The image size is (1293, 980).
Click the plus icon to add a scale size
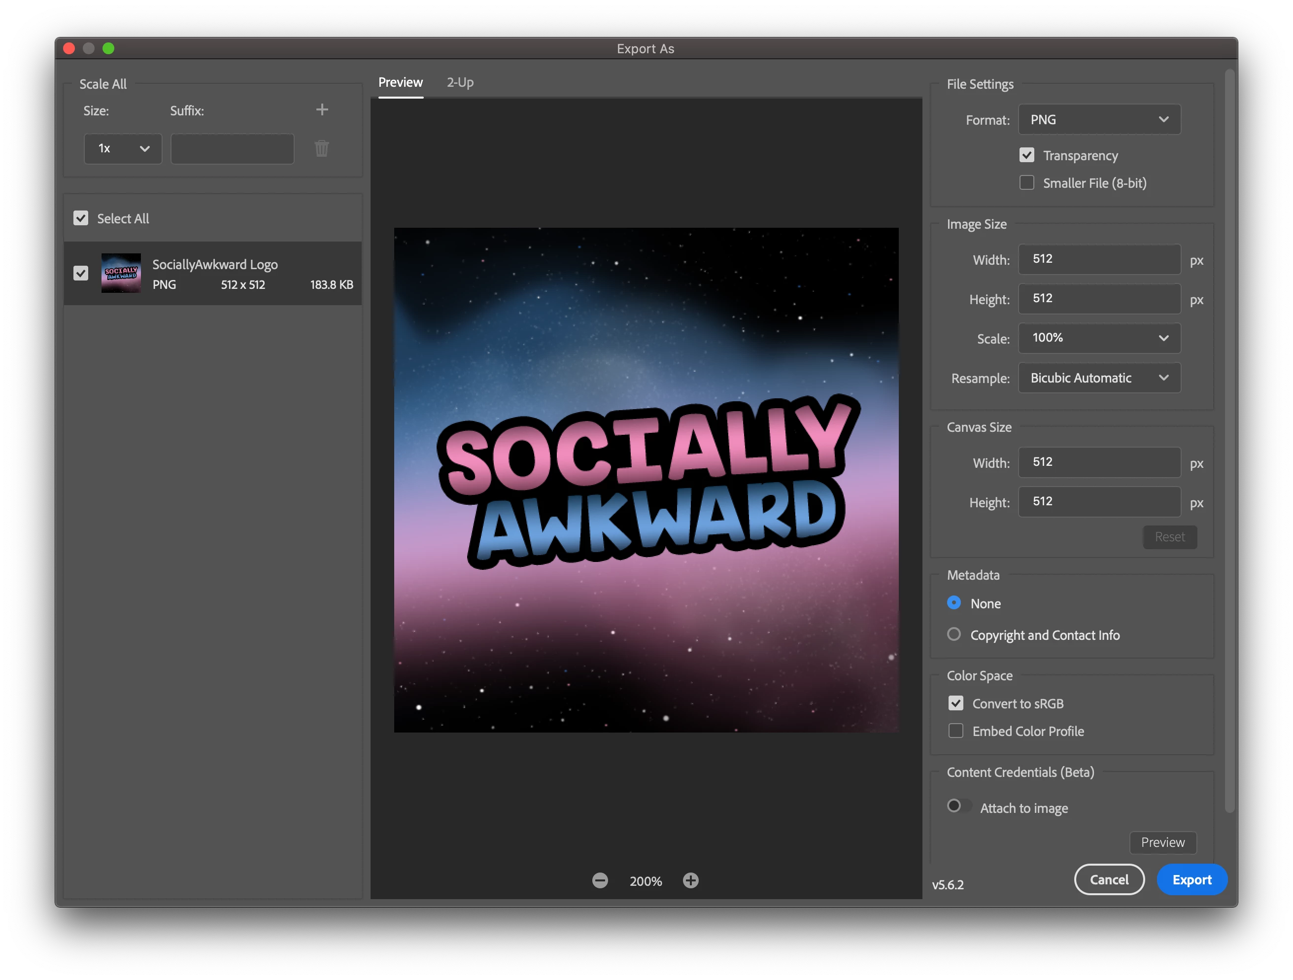[x=321, y=109]
